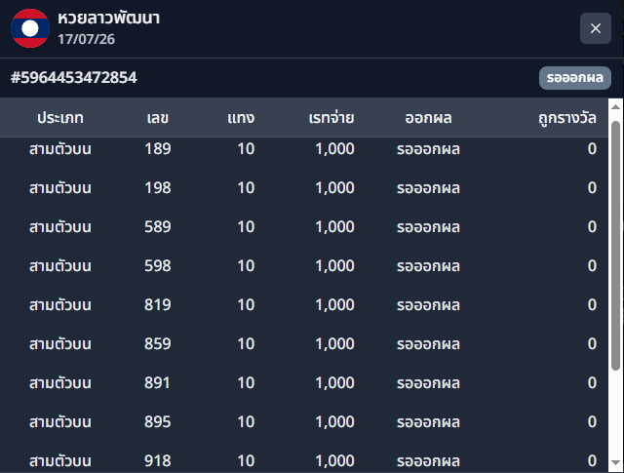Click the ถูกรางวัล column header

(x=567, y=118)
